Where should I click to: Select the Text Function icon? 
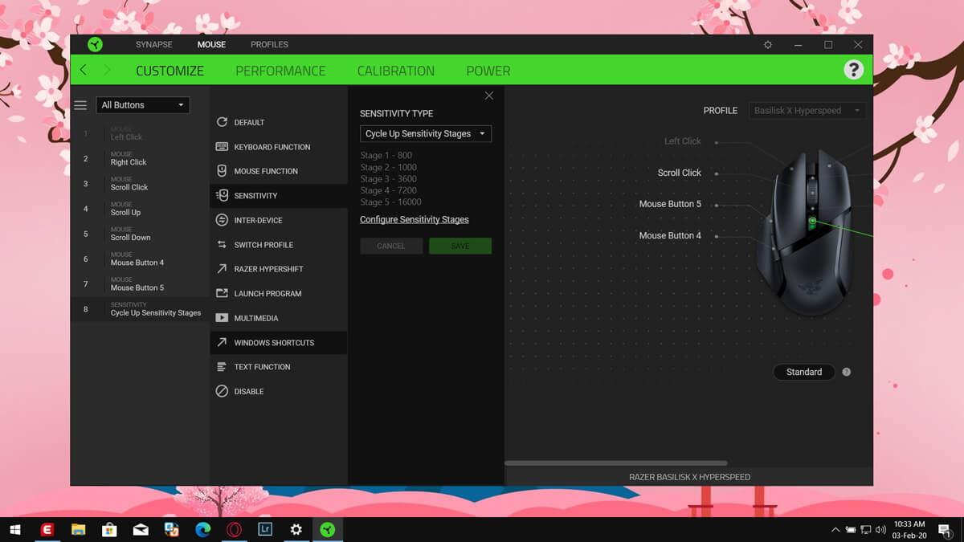click(x=222, y=367)
